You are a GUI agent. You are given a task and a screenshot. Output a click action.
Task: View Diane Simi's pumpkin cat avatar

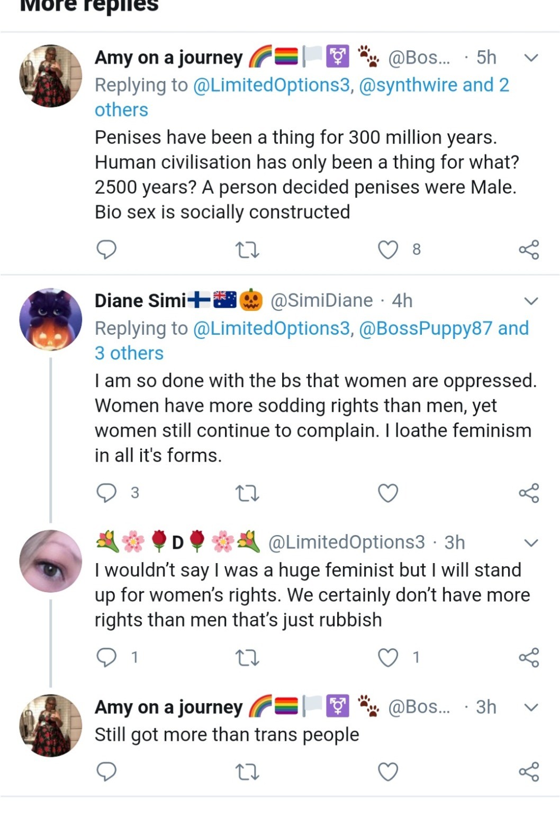(51, 319)
